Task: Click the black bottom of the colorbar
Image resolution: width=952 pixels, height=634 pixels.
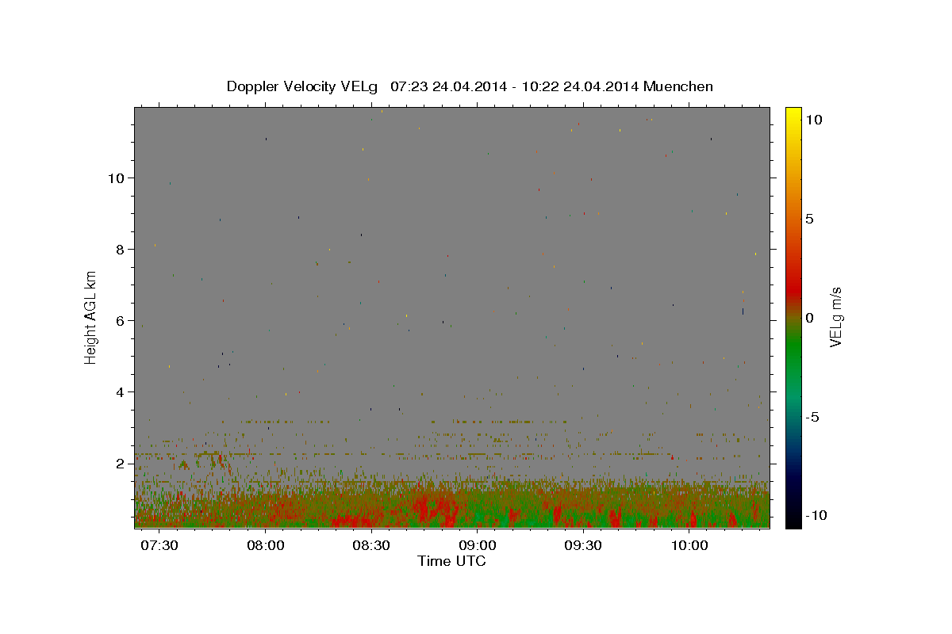Action: pos(793,519)
